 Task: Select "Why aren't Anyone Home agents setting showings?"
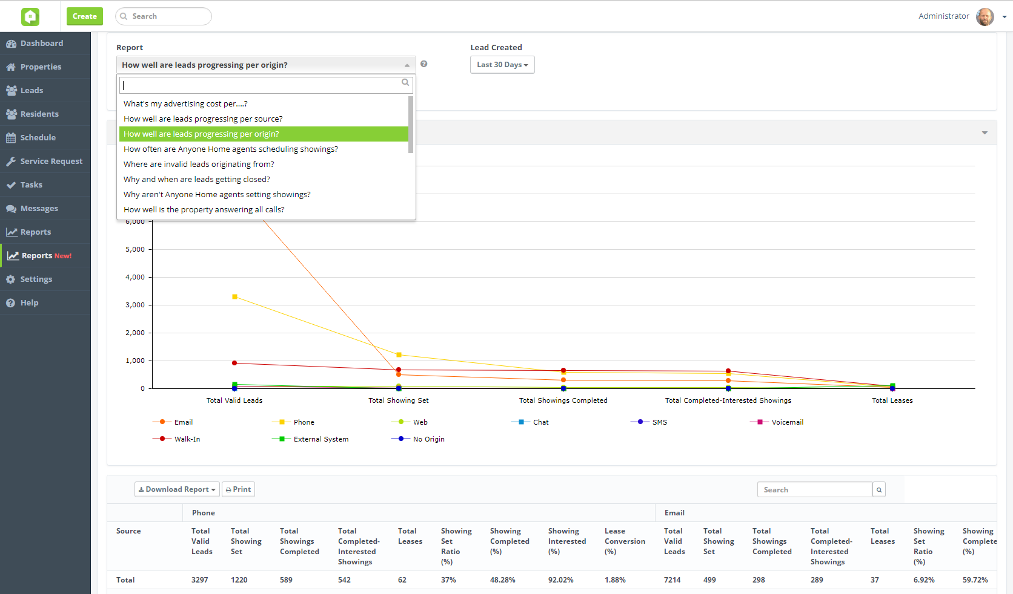pos(264,195)
